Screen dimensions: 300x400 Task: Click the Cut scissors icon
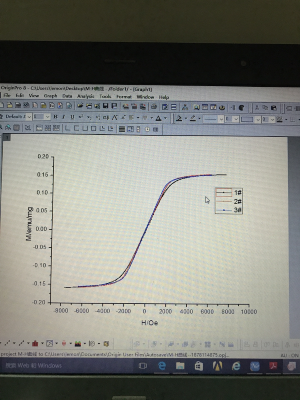[x=257, y=108]
